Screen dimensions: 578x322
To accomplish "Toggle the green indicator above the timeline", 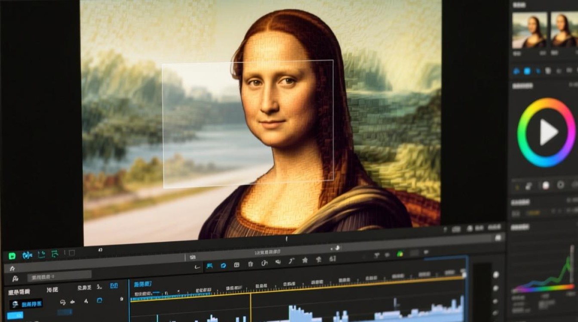I will (x=400, y=254).
